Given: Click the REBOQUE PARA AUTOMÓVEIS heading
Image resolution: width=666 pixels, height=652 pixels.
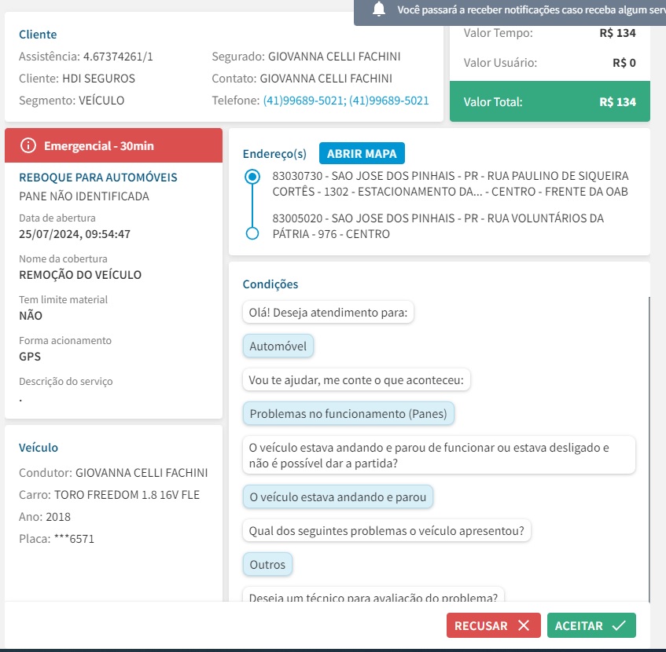Looking at the screenshot, I should click(98, 178).
